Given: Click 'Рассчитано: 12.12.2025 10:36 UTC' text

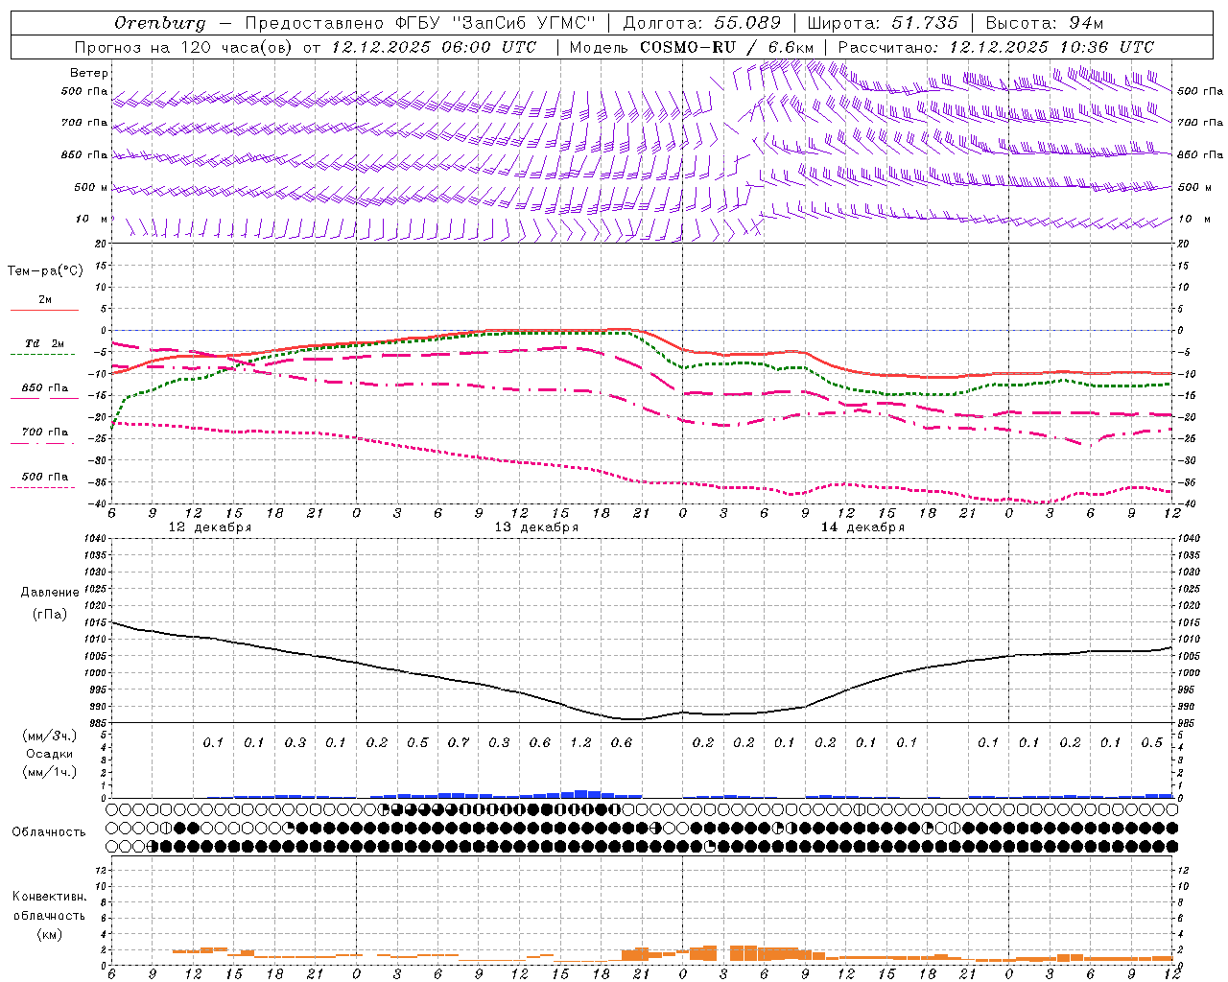Looking at the screenshot, I should coord(996,47).
